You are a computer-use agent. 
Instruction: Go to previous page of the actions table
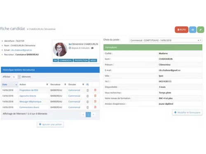83,115
